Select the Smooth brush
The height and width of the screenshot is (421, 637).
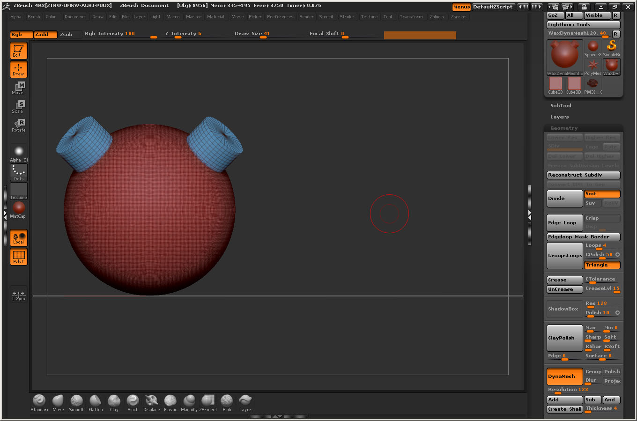[x=77, y=403]
